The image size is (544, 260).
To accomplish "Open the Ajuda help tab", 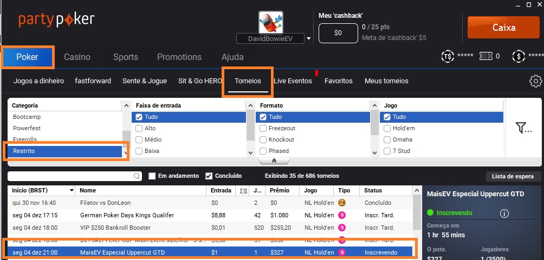I will pyautogui.click(x=232, y=57).
